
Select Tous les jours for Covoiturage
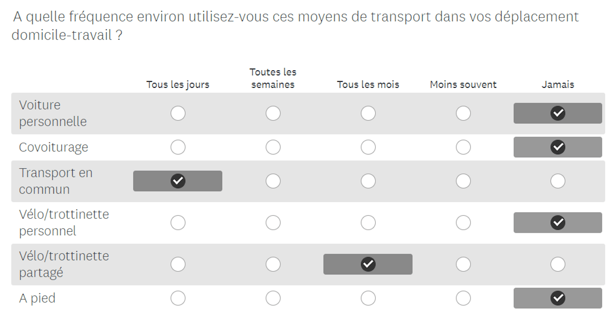pyautogui.click(x=178, y=147)
